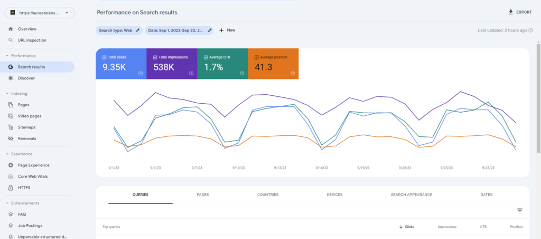Image resolution: width=541 pixels, height=239 pixels.
Task: Open the HTTPS lock icon
Action: coord(11,187)
